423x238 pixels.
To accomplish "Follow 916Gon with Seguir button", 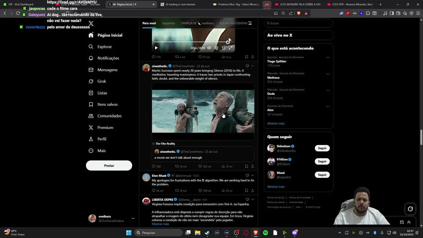I will tap(322, 161).
